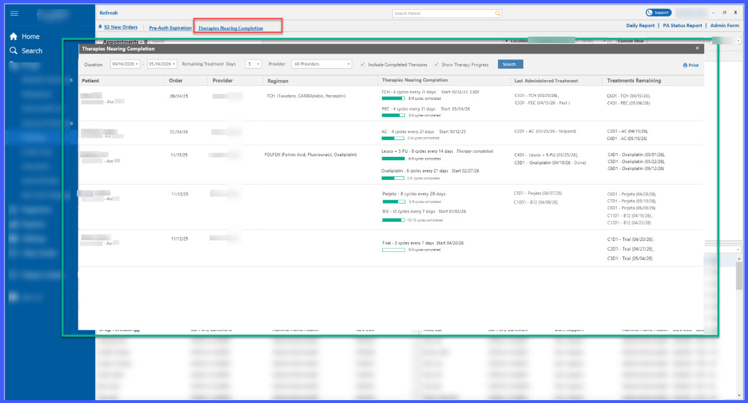Open the Duration start date dropdown
748x403 pixels.
pyautogui.click(x=125, y=64)
